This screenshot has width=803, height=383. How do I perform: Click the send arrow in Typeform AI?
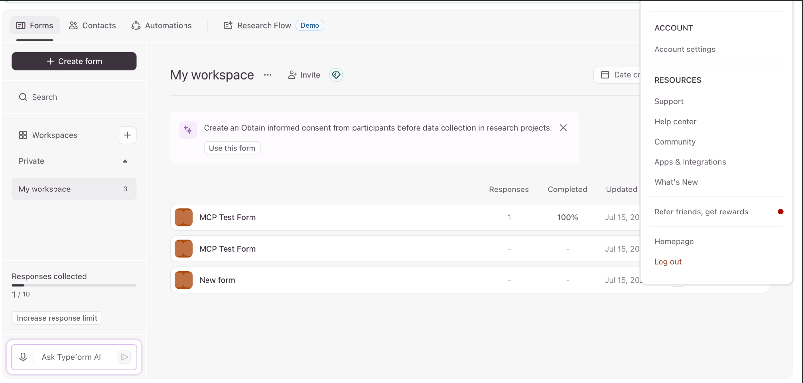coord(124,357)
